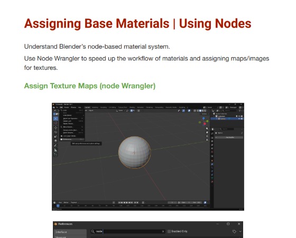Click the Blender logo in Preferences title bar
The height and width of the screenshot is (238, 296).
coord(55,224)
